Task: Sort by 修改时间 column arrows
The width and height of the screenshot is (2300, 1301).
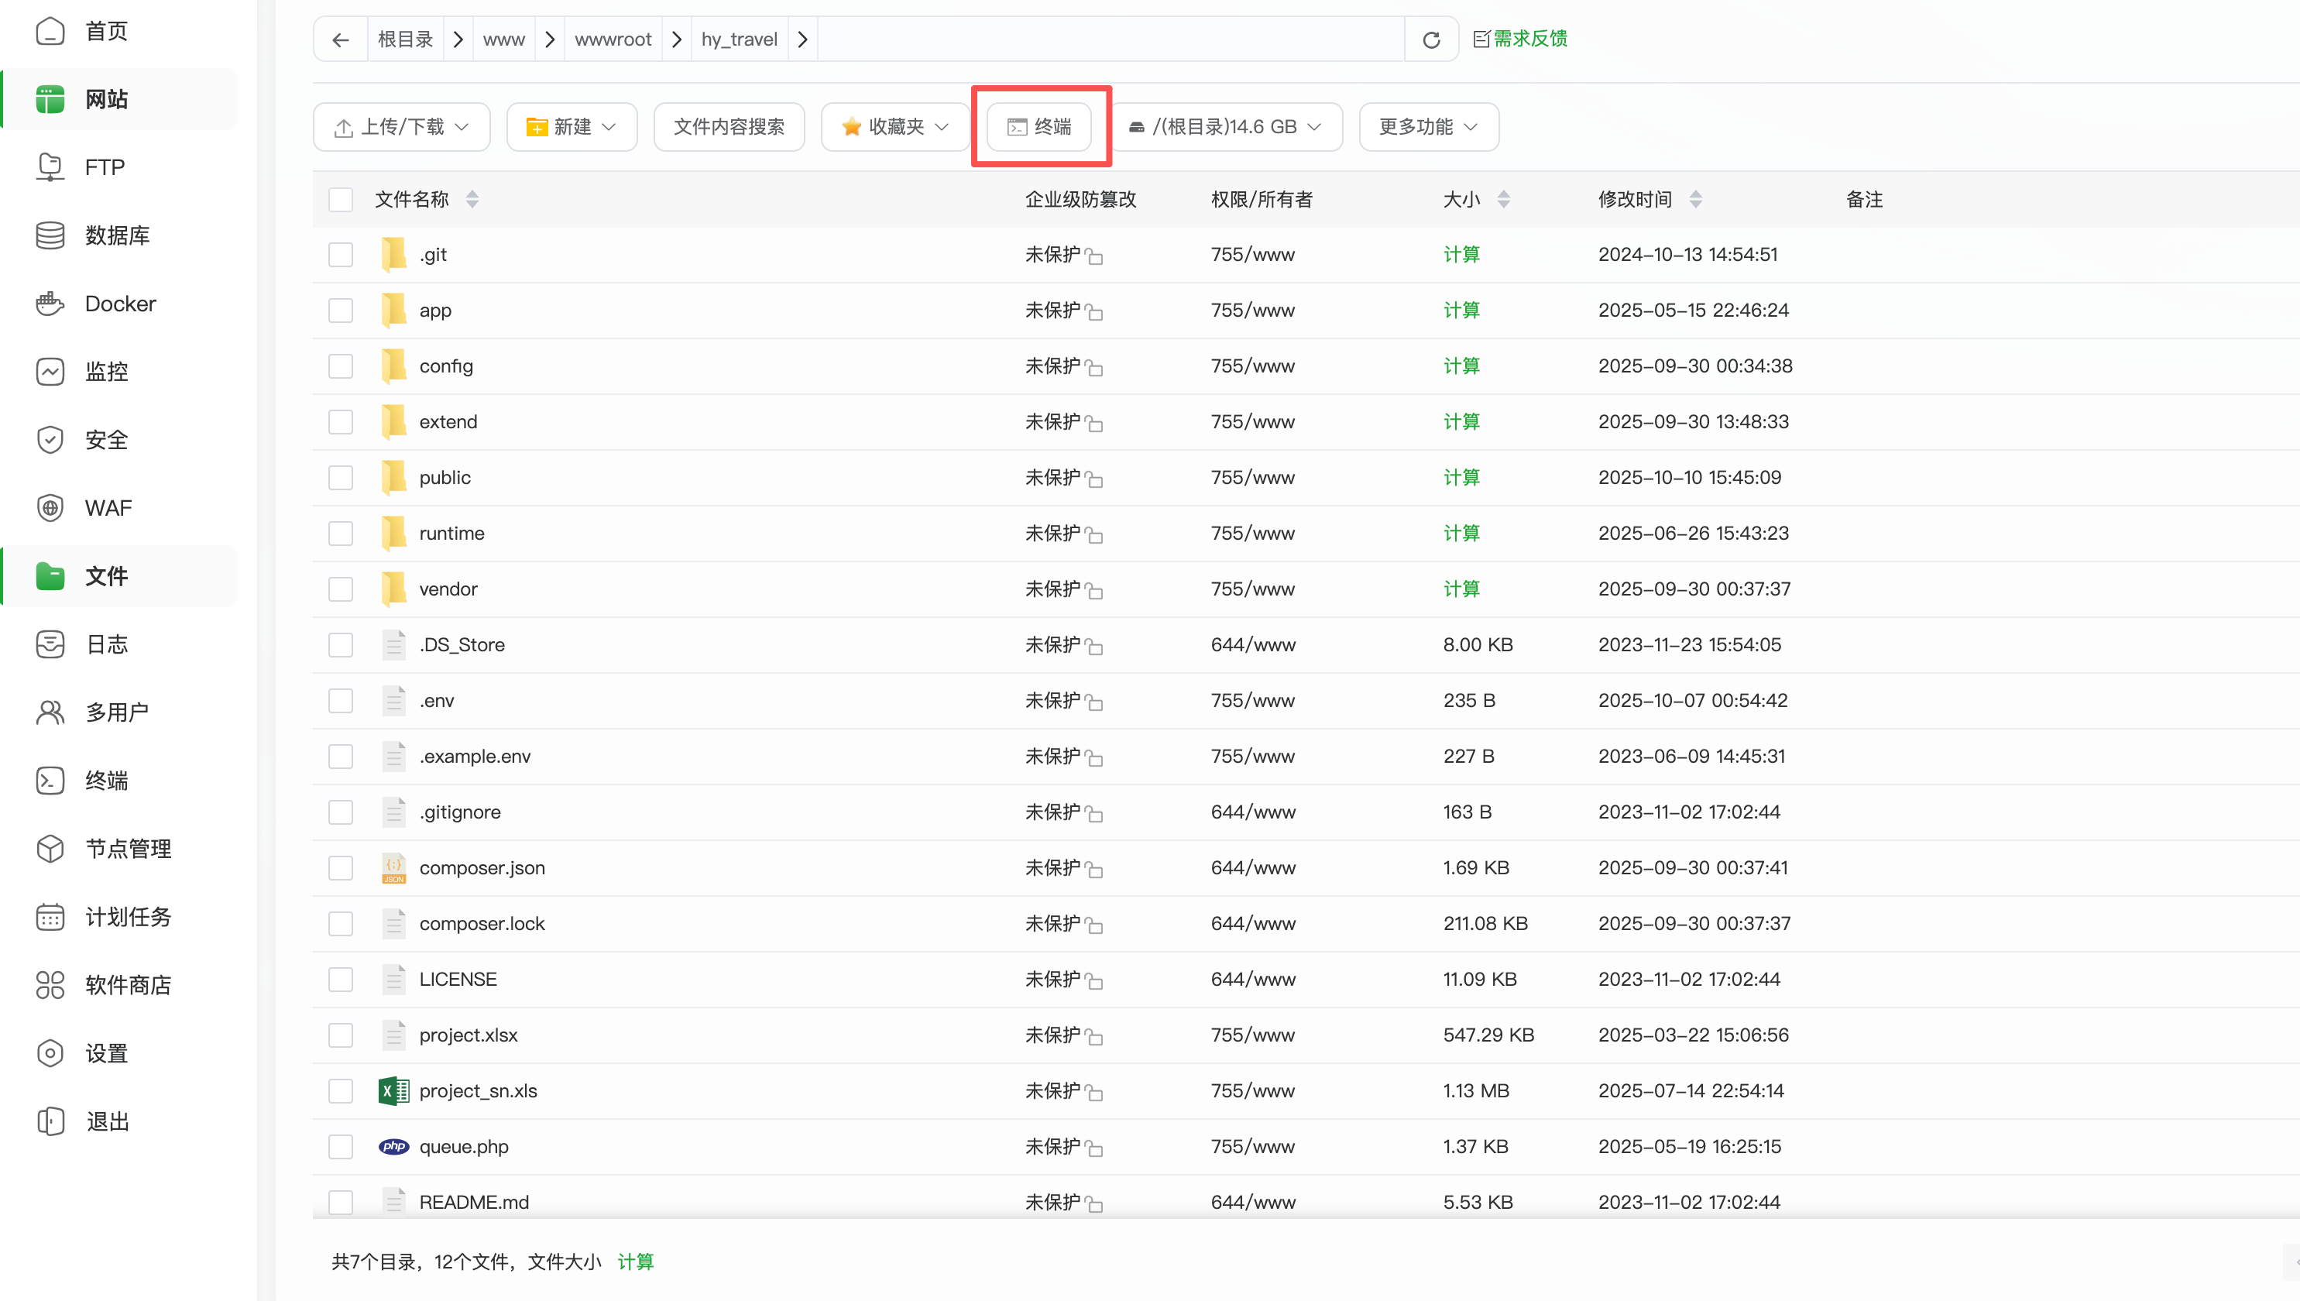Action: click(1695, 199)
